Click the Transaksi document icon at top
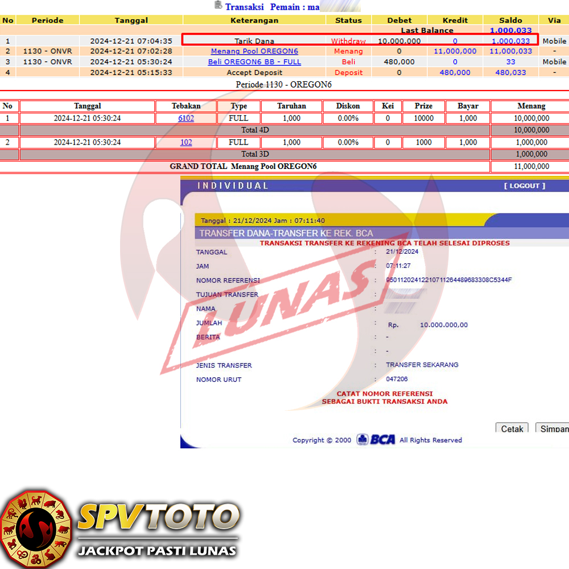This screenshot has height=569, width=569. tap(218, 6)
